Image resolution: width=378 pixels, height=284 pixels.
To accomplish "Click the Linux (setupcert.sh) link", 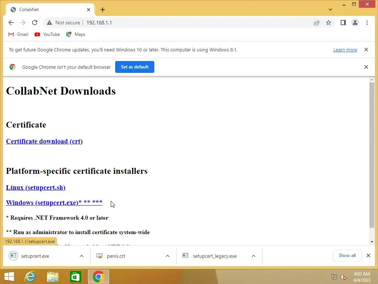I will coord(36,187).
